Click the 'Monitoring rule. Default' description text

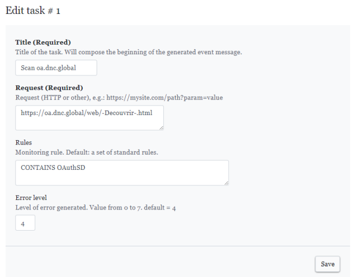click(87, 152)
